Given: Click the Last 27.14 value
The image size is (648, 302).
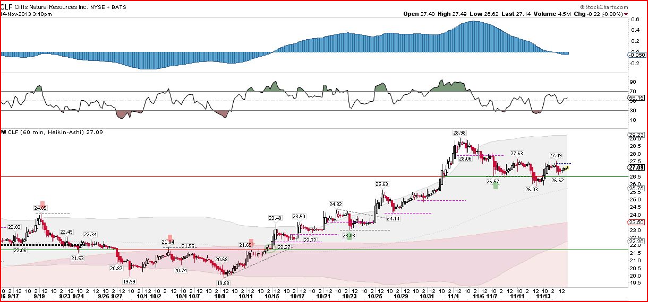Looking at the screenshot, I should pos(515,14).
